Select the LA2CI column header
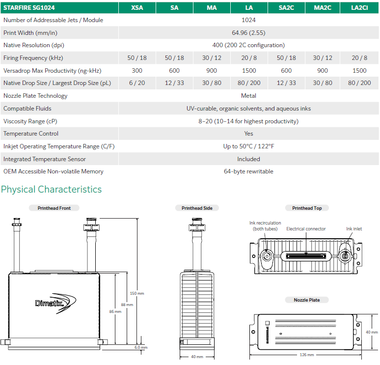 click(359, 8)
